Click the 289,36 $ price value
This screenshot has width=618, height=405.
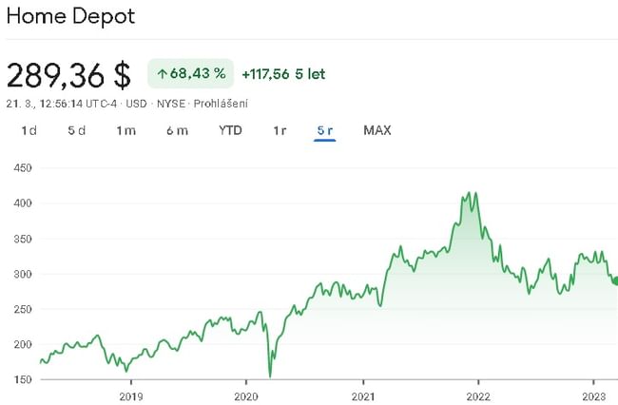click(x=68, y=75)
